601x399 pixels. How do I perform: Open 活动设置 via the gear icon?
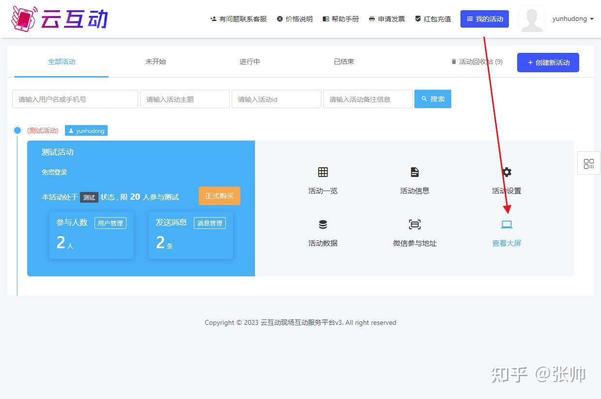coord(506,180)
